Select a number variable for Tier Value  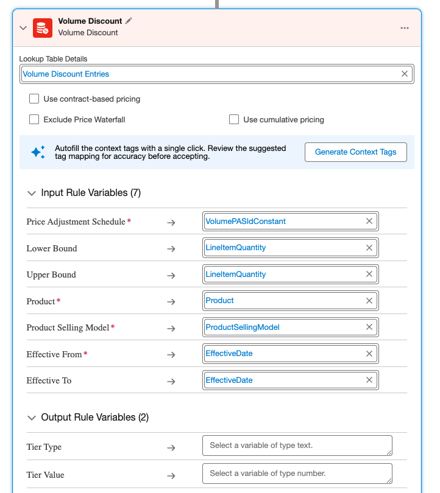point(297,474)
